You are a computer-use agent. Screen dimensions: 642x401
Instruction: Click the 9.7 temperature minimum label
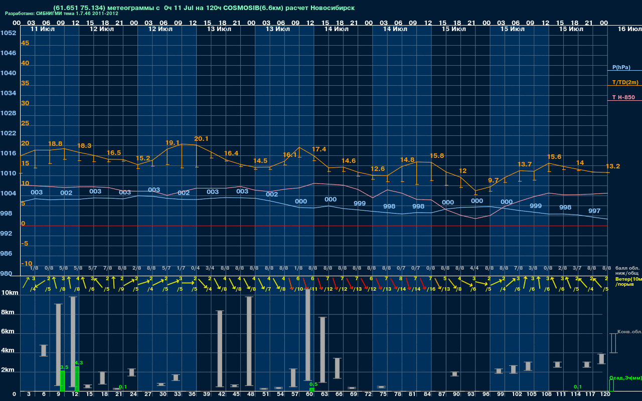494,180
